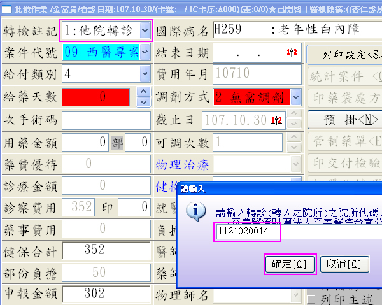Screen dimensions: 382x305
Task: Click the 取消[C] cancel button
Action: click(345, 263)
